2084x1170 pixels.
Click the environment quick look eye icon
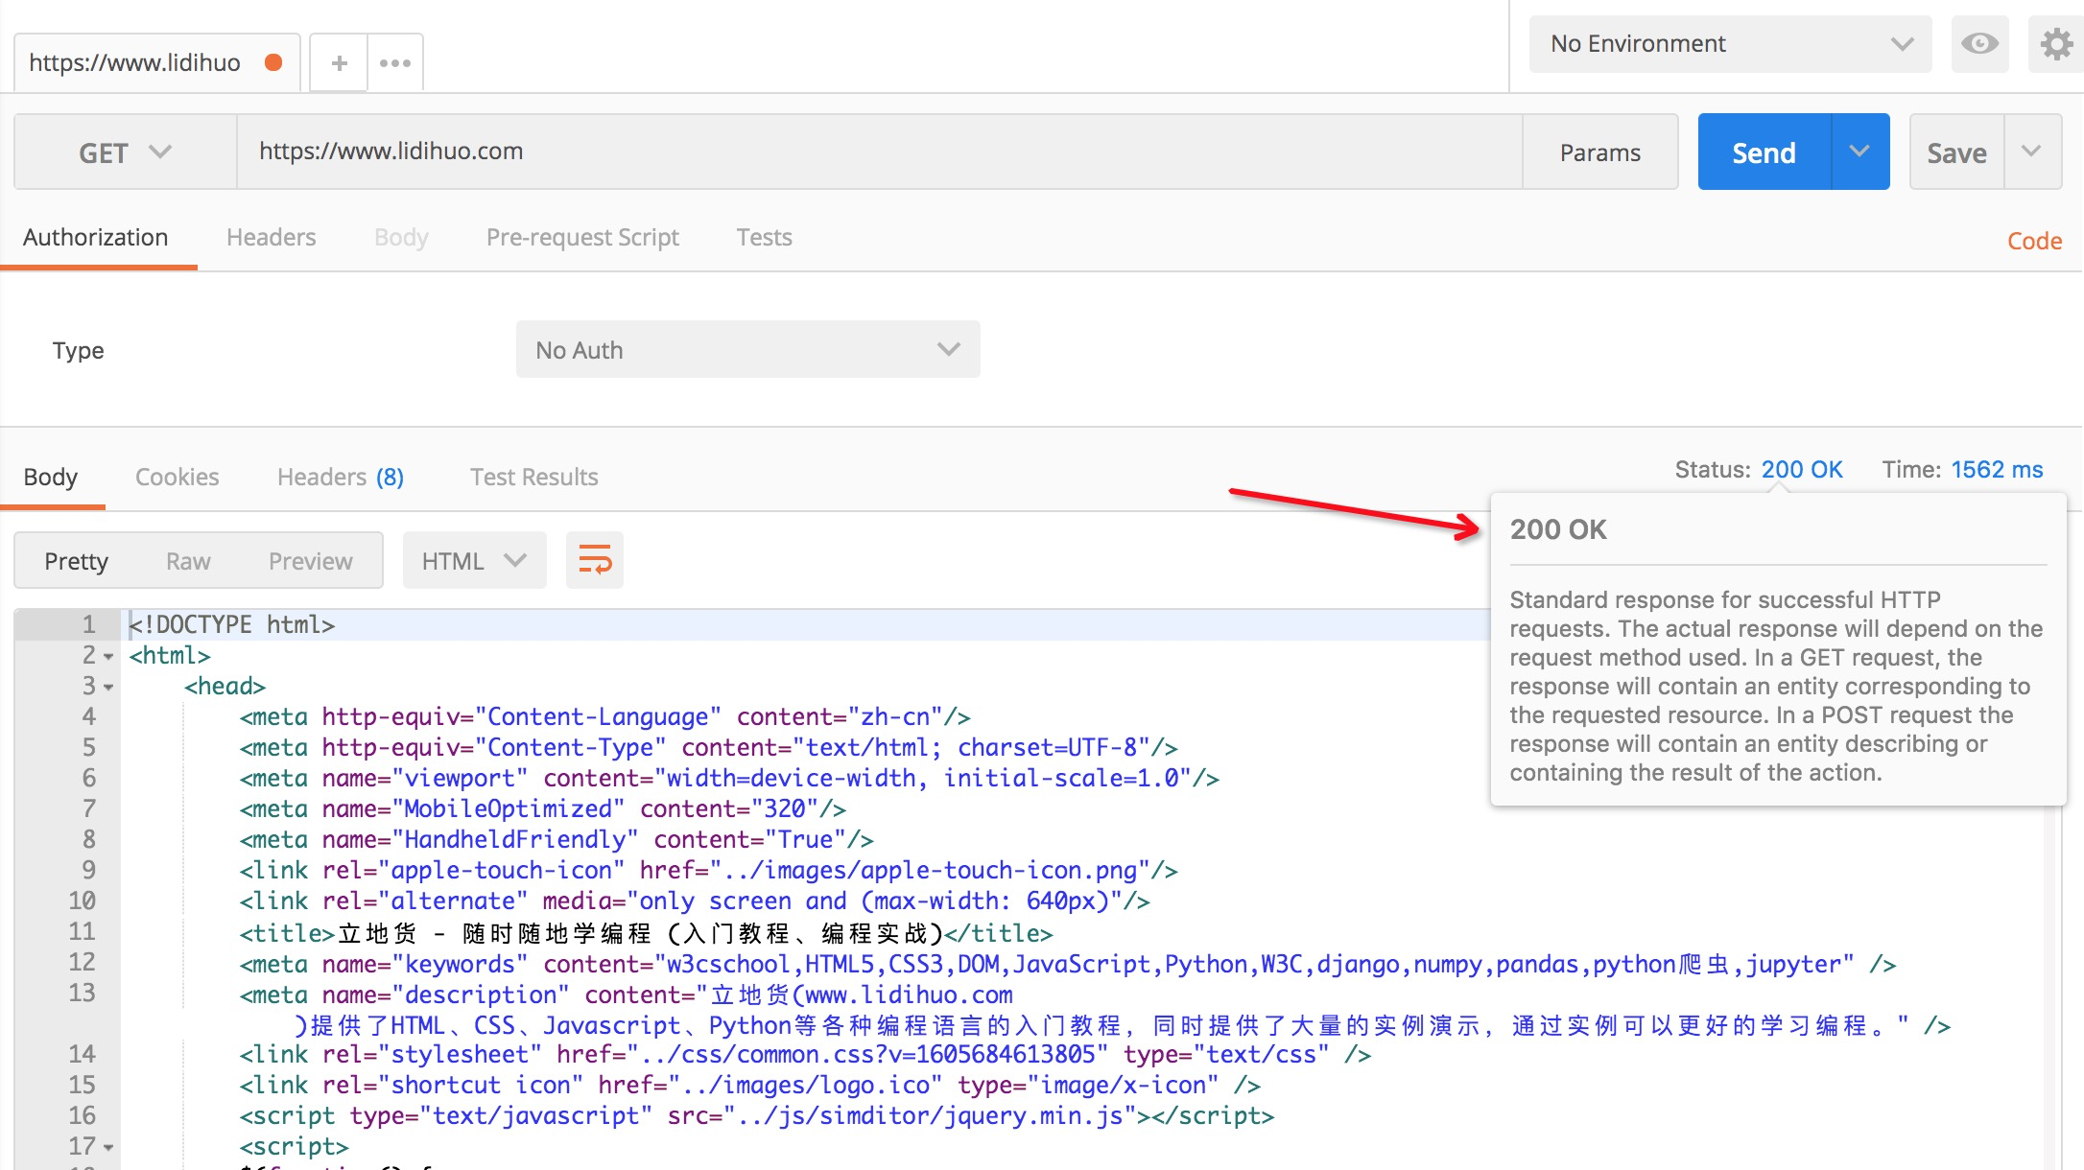[1979, 43]
